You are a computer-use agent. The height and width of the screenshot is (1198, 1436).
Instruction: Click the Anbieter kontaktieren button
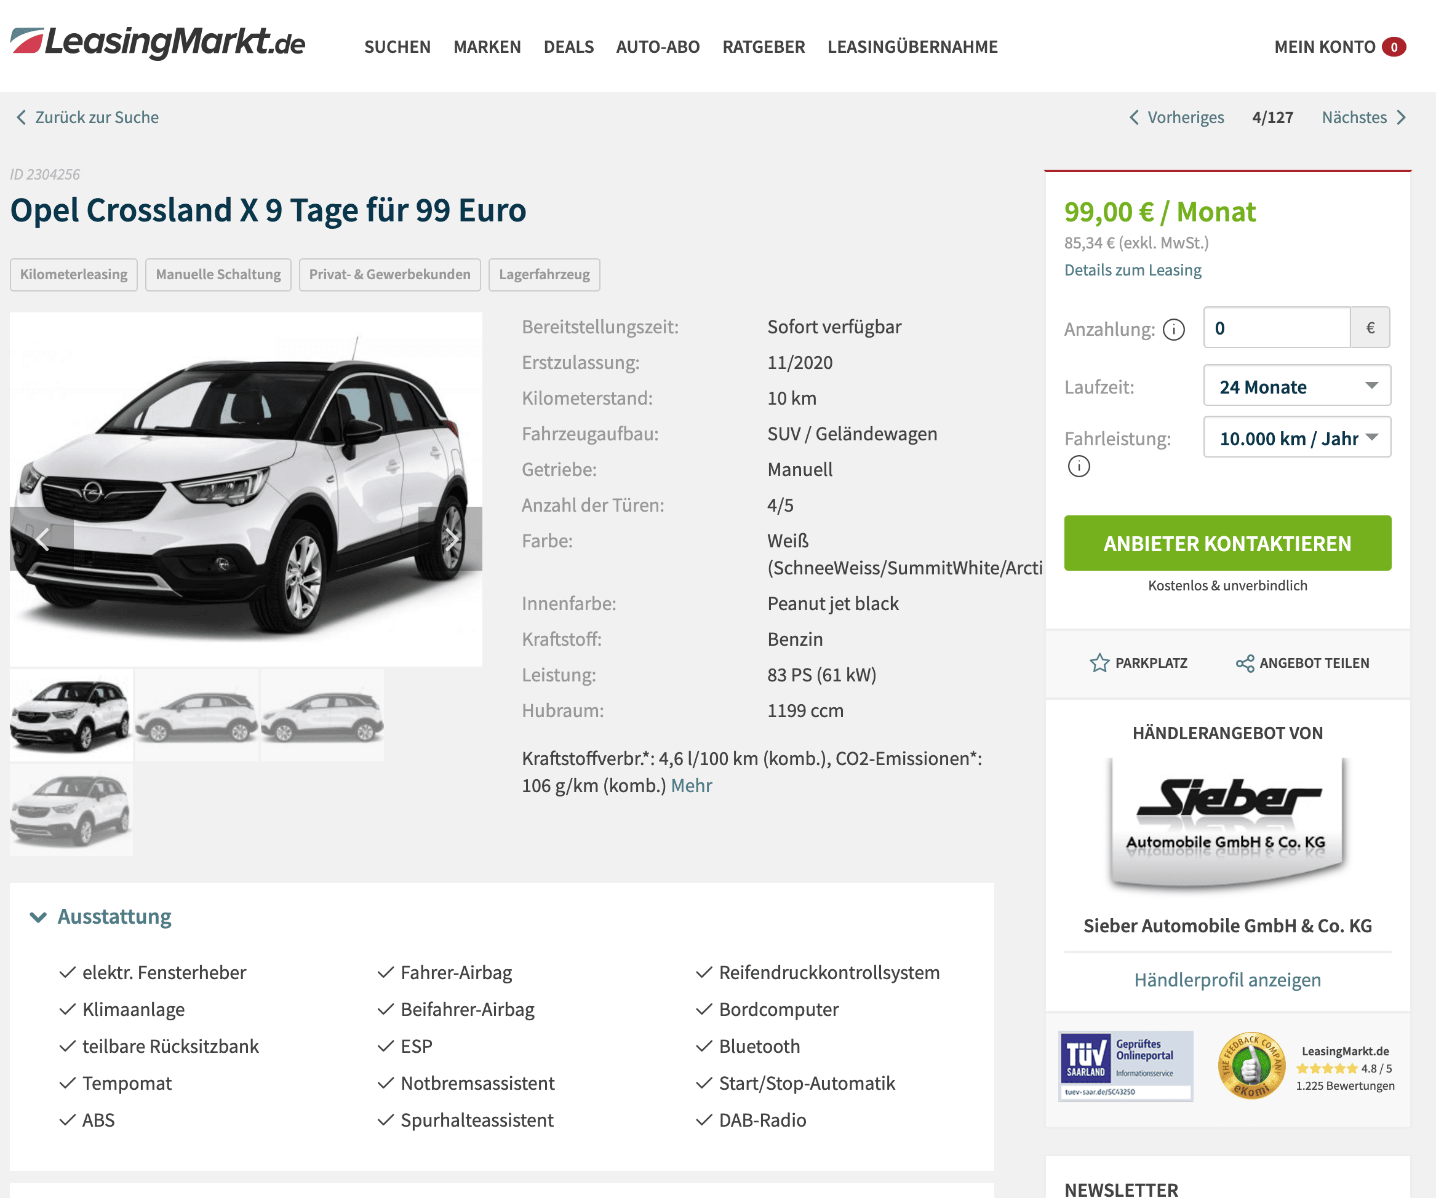click(1227, 543)
